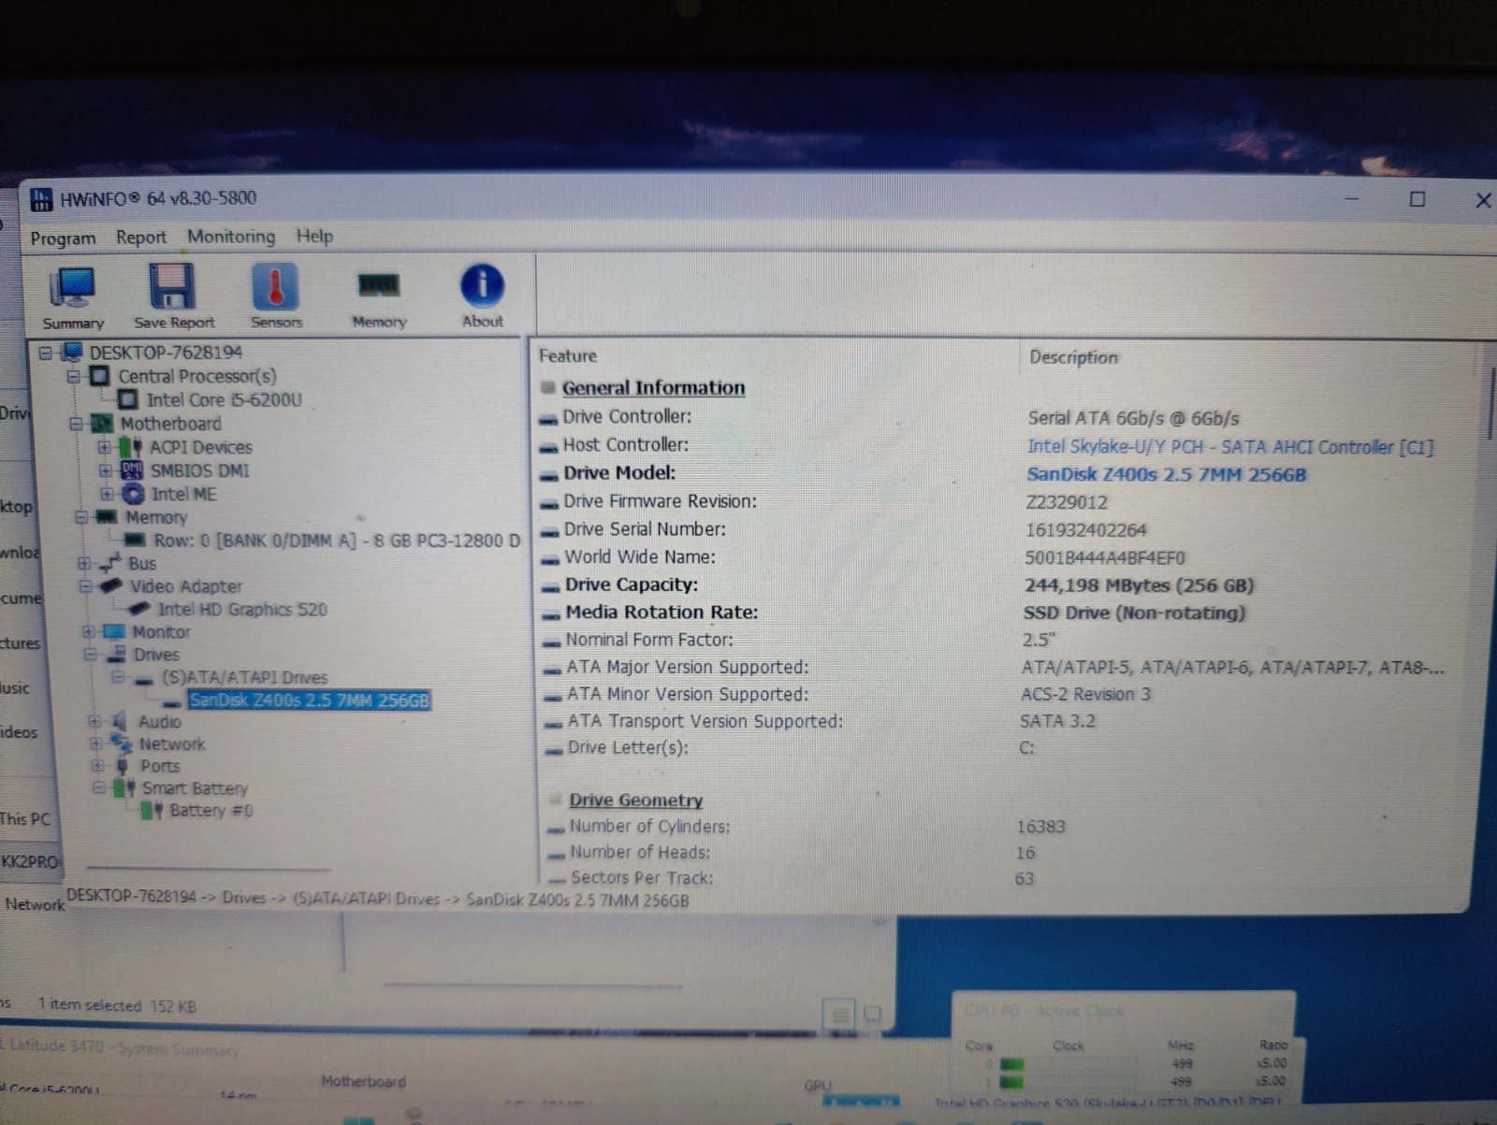Select the Drive Serial Number row
The image size is (1497, 1125).
pyautogui.click(x=992, y=529)
